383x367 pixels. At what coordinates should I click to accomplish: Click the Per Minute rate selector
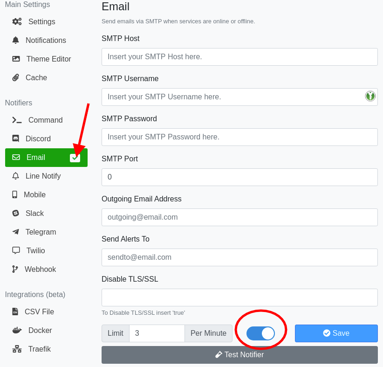tap(208, 333)
